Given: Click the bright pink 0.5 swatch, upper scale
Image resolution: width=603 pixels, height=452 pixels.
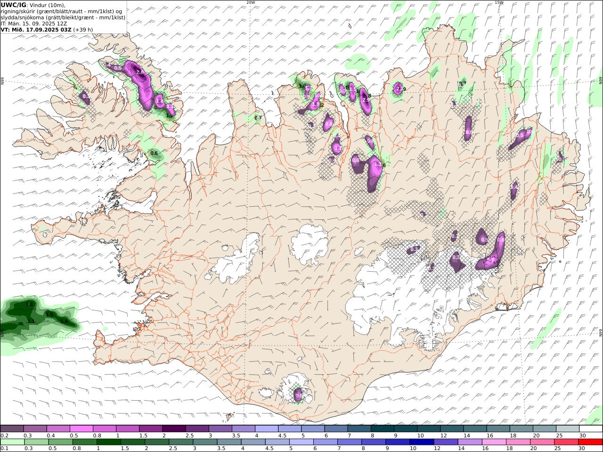Looking at the screenshot, I should coord(81,429).
